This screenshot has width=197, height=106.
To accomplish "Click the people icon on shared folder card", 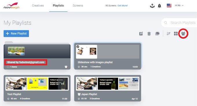I will tap(66, 67).
